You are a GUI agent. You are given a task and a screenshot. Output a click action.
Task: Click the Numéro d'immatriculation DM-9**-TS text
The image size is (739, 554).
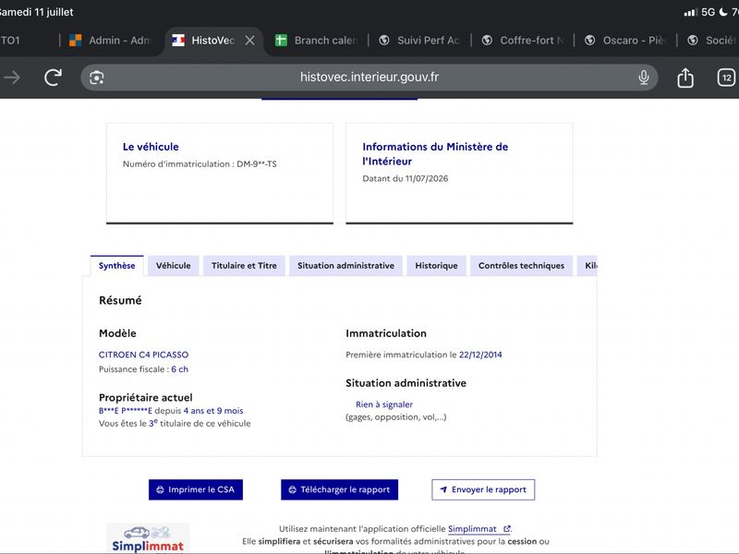click(x=200, y=164)
